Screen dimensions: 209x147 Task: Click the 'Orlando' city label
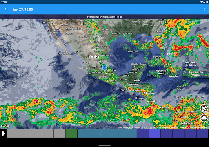coord(160,38)
